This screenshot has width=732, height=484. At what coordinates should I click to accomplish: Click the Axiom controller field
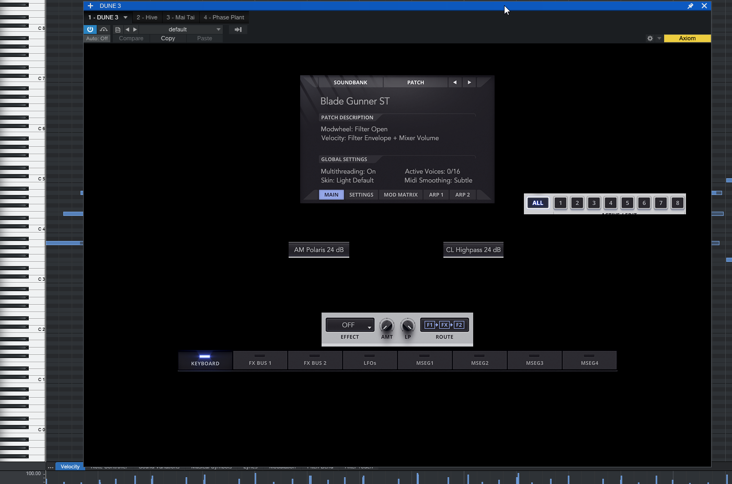coord(687,39)
